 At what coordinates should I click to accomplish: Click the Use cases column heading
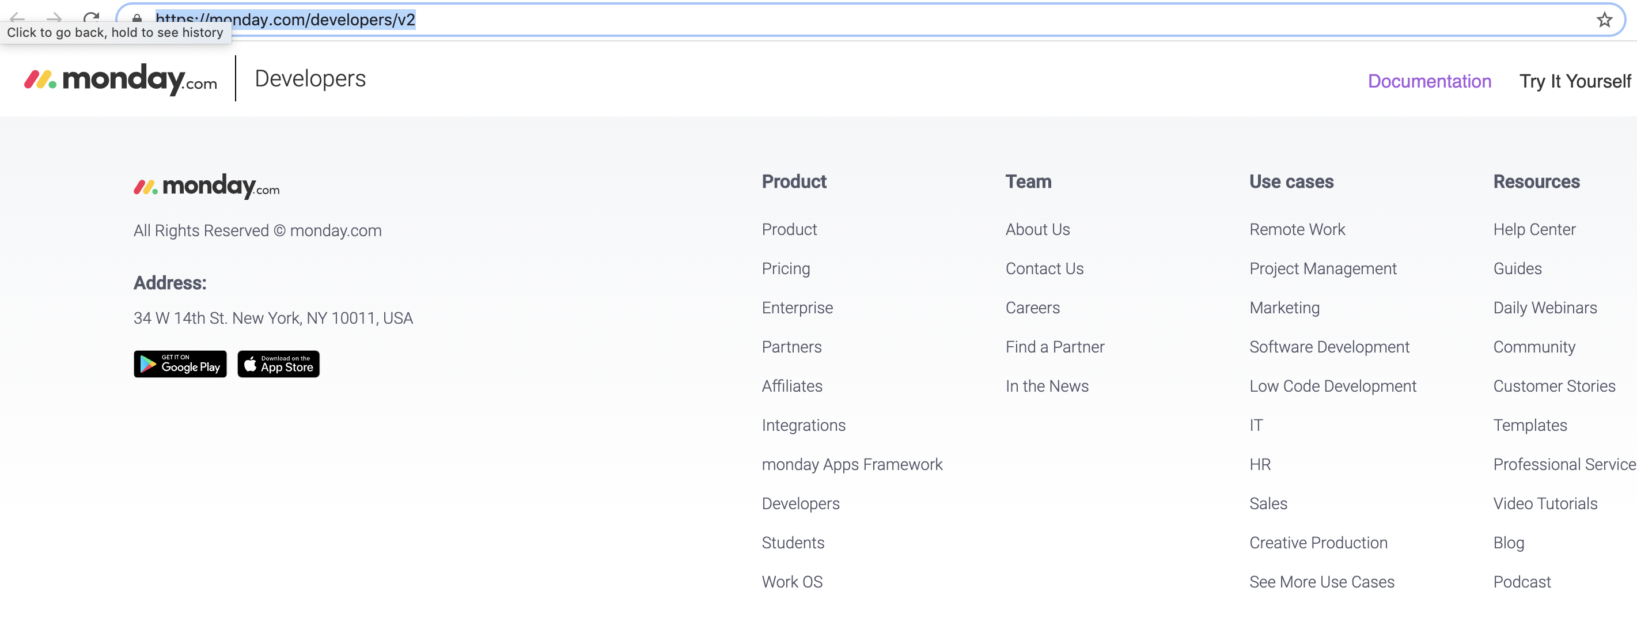coord(1291,181)
